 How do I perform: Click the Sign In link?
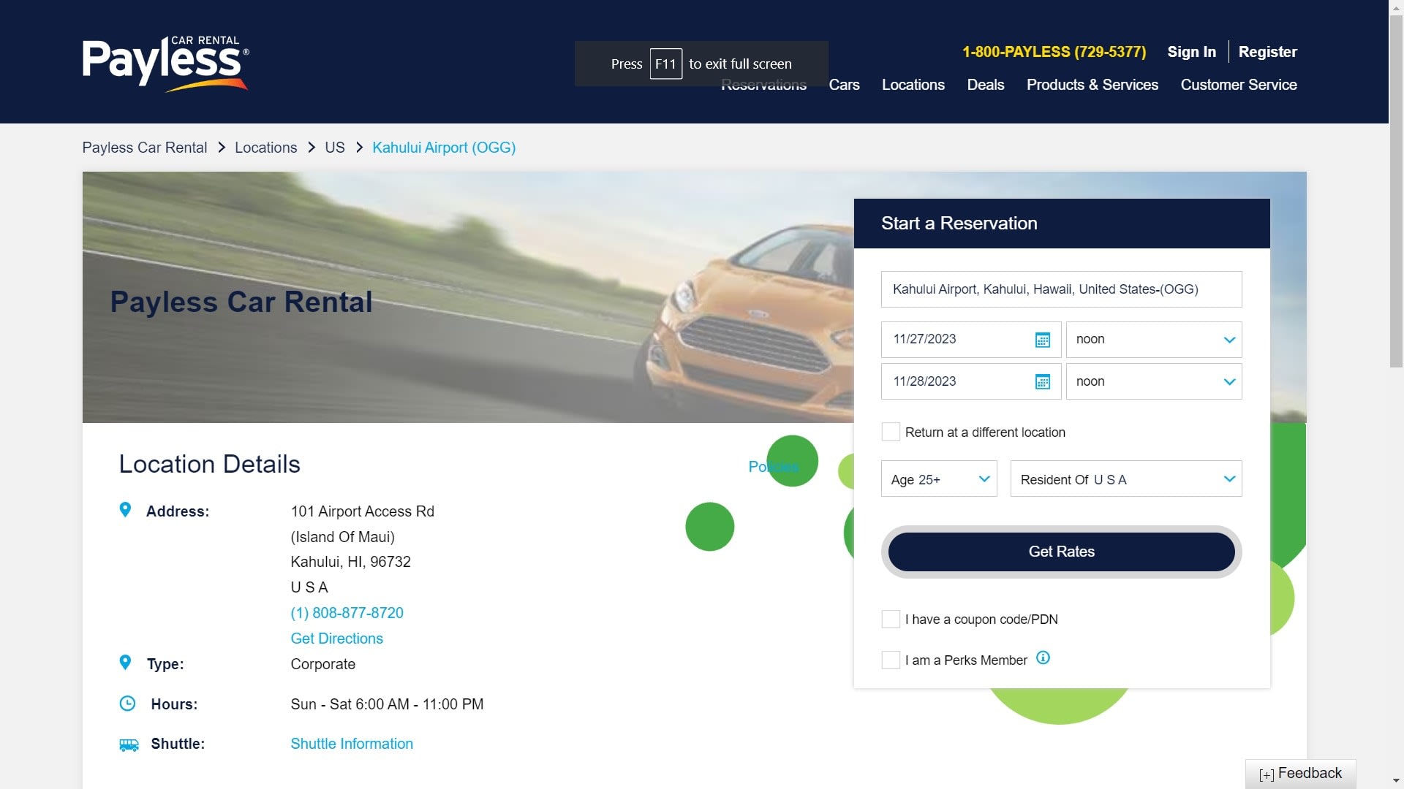pos(1192,52)
